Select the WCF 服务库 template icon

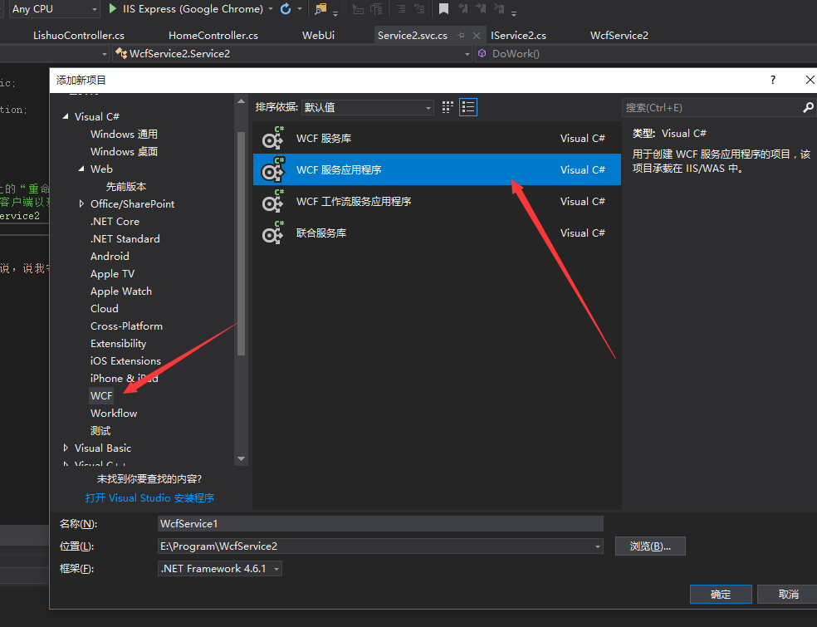click(x=272, y=138)
